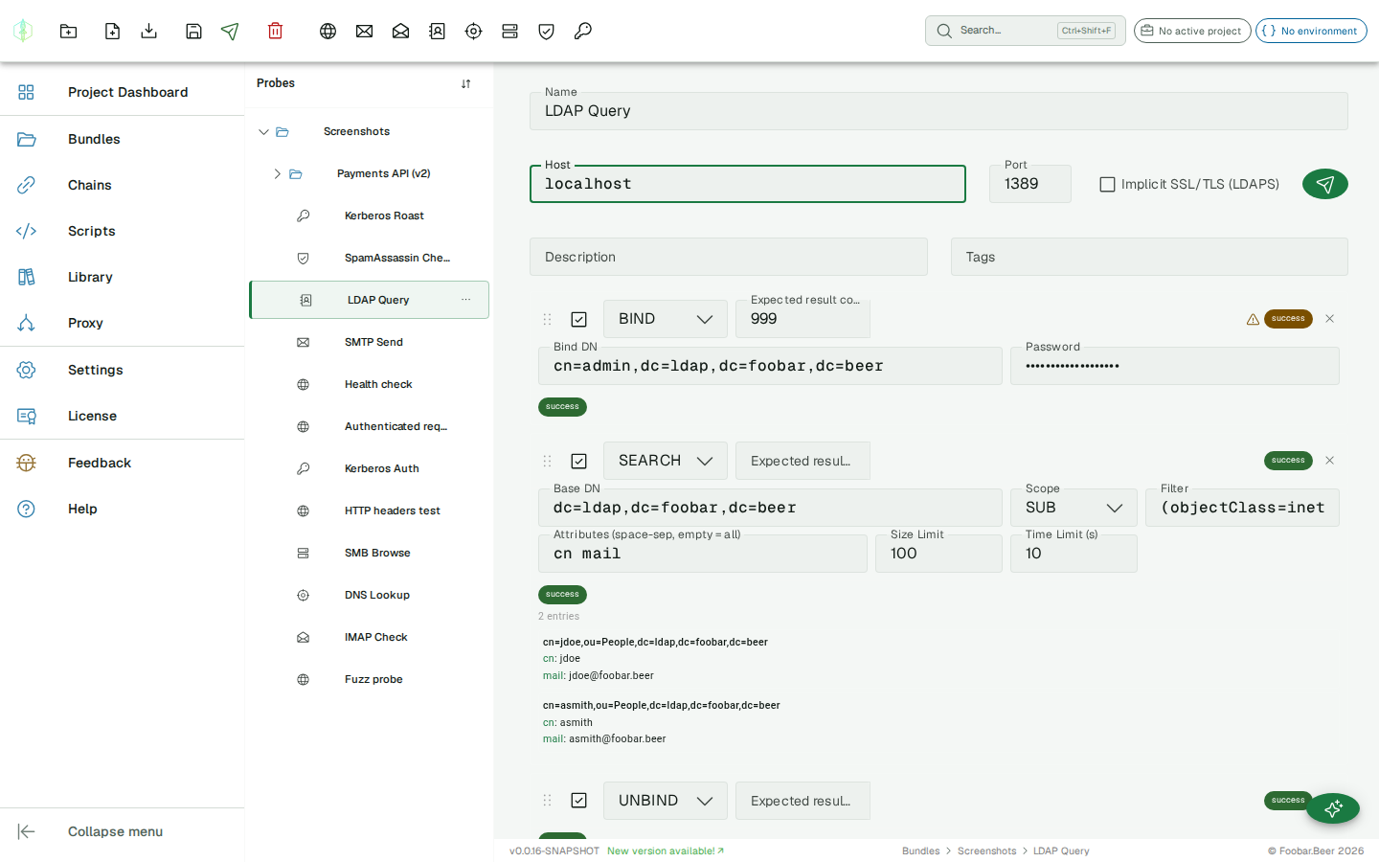Click the green sparkle assistant floating button

(x=1333, y=809)
